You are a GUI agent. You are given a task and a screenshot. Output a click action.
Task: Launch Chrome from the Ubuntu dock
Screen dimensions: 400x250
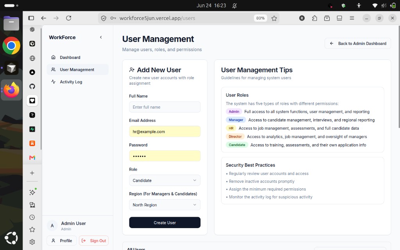click(x=11, y=46)
